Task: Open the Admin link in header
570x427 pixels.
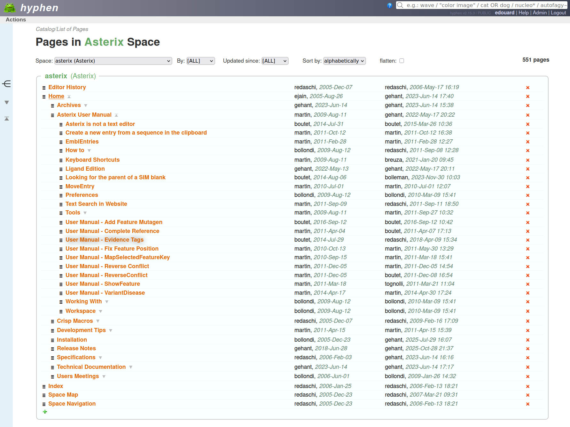Action: tap(540, 13)
